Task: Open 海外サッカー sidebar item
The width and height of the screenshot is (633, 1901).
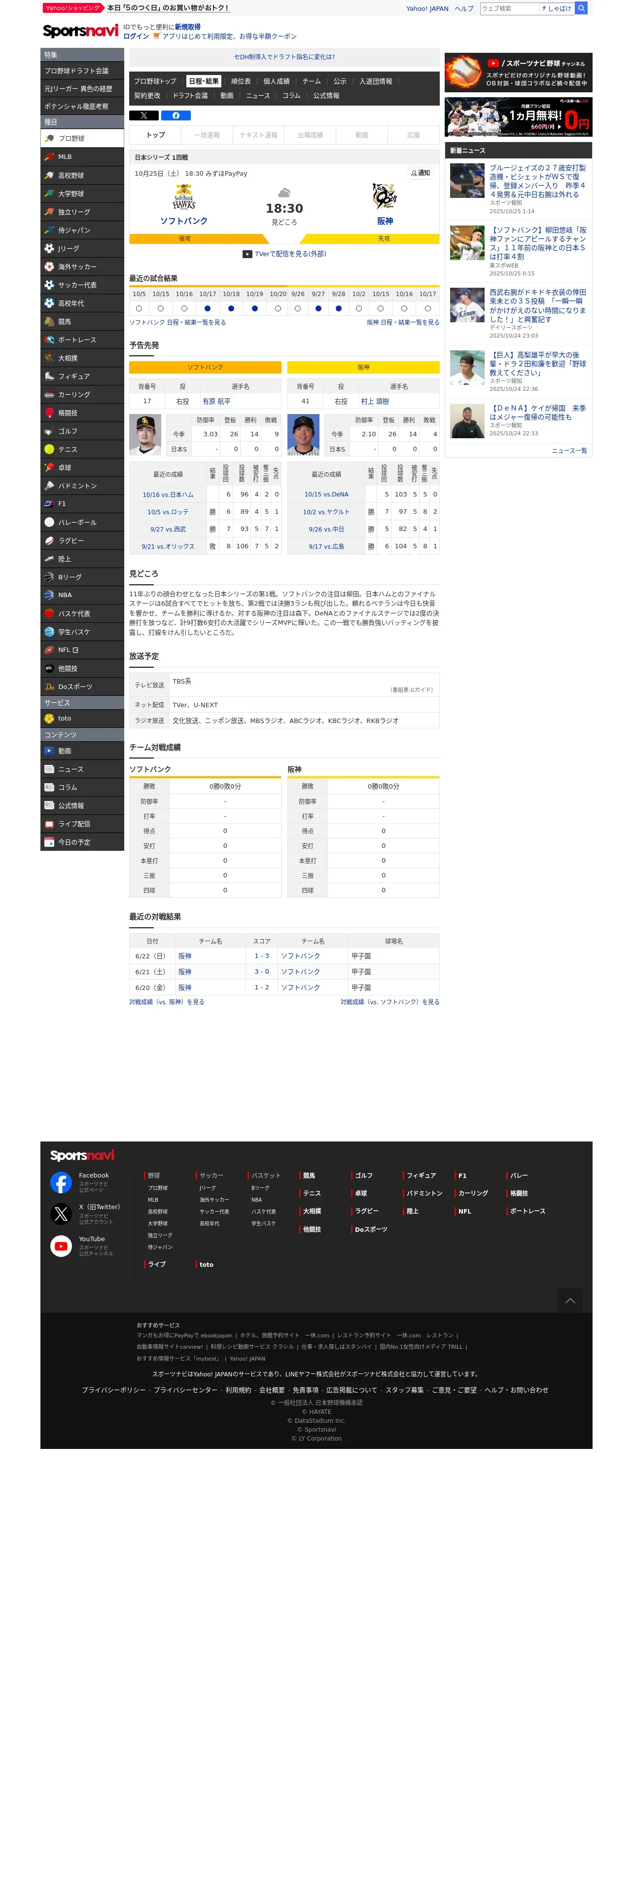Action: (82, 266)
